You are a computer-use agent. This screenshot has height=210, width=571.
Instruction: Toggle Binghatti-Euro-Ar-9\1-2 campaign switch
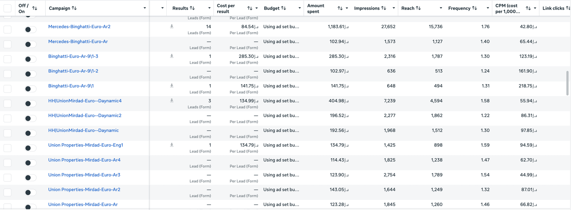tap(30, 74)
